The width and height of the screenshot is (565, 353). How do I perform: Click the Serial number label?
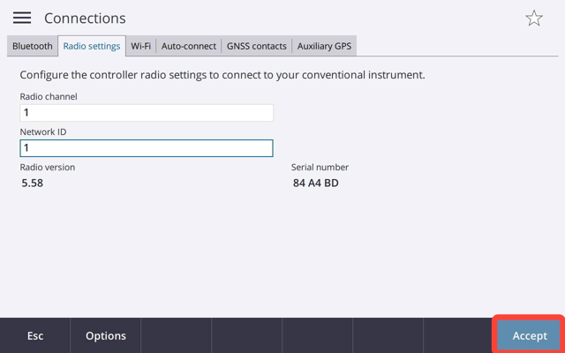(320, 167)
